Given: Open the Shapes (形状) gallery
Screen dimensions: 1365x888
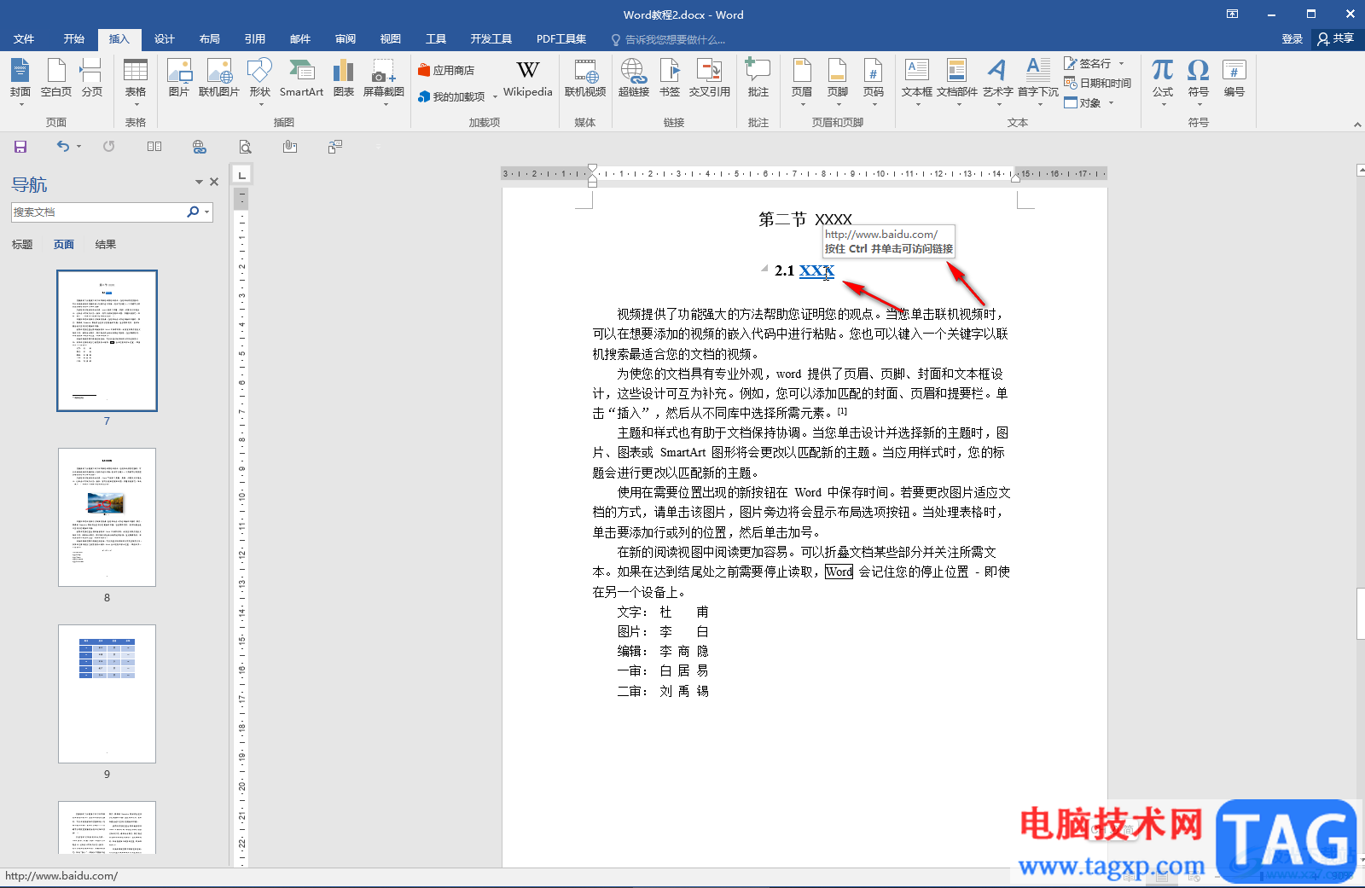Looking at the screenshot, I should 259,81.
